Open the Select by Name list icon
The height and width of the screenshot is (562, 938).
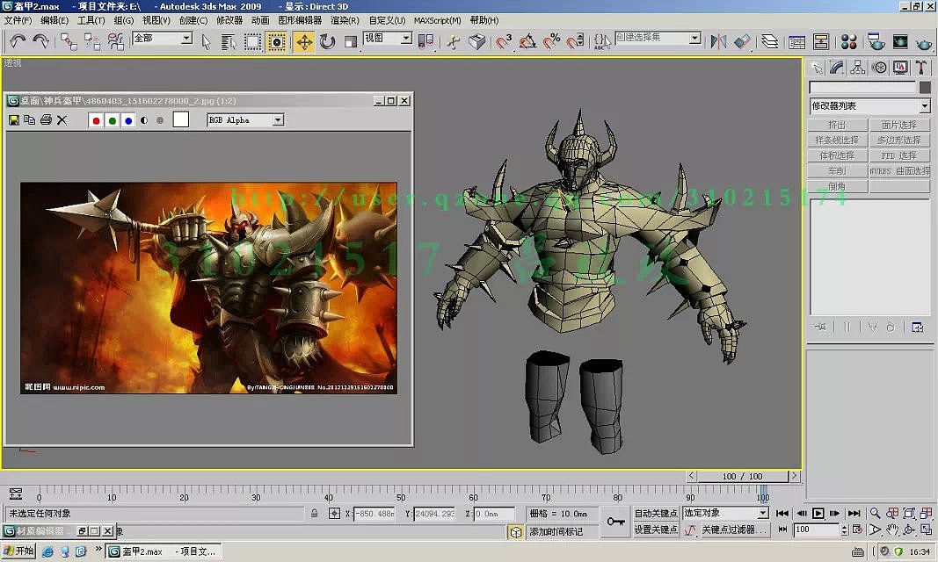click(x=229, y=42)
